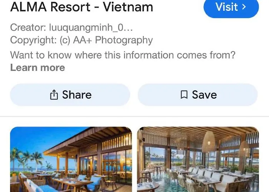Click the chevron arrow inside Visit button
This screenshot has height=192, width=269.
pyautogui.click(x=244, y=7)
